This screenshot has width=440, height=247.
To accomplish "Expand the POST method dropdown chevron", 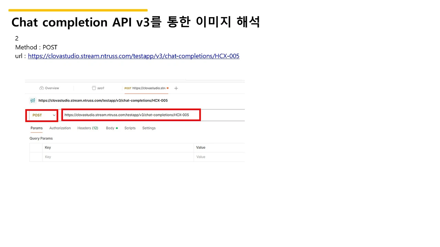I will pyautogui.click(x=54, y=115).
